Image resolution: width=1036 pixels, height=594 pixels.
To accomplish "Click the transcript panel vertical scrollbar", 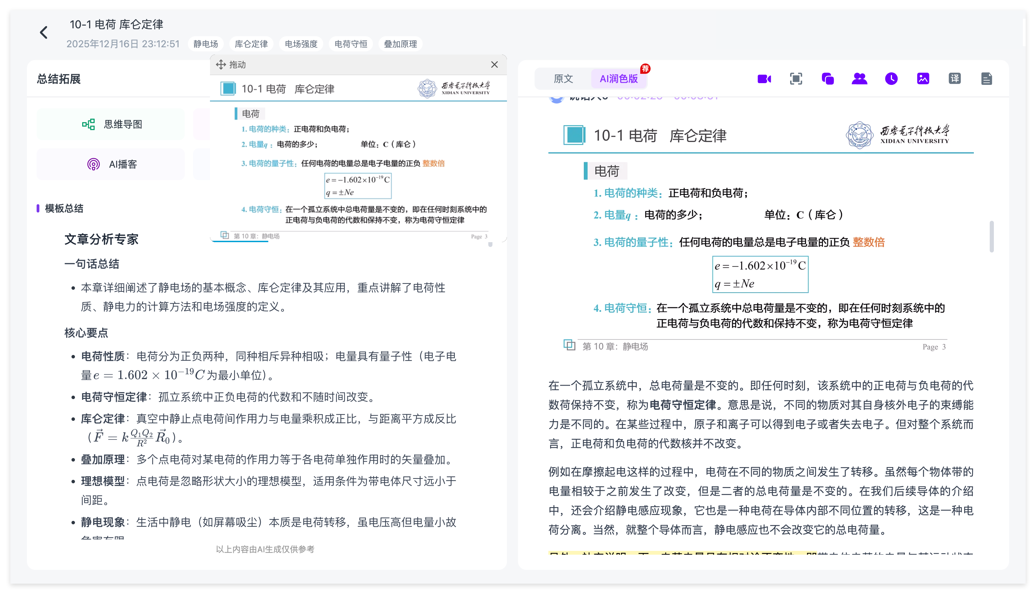I will coord(991,237).
